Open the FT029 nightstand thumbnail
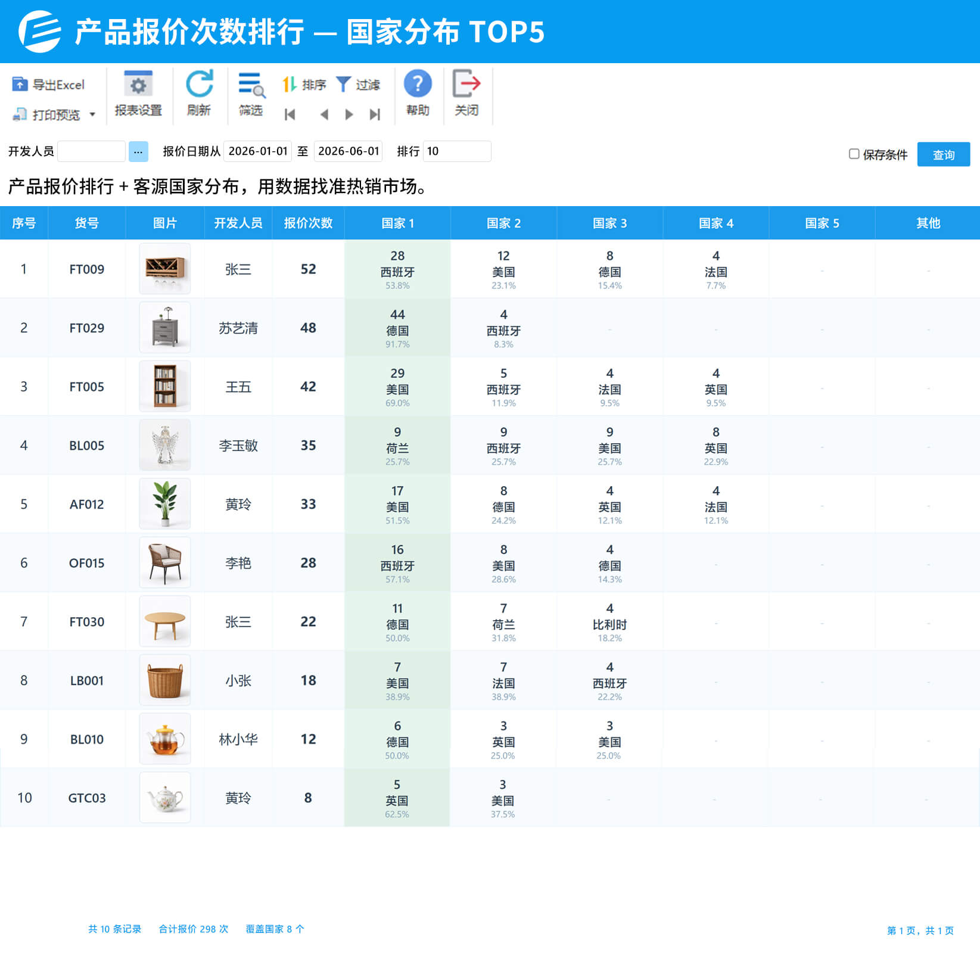Viewport: 980px width, 980px height. point(165,328)
